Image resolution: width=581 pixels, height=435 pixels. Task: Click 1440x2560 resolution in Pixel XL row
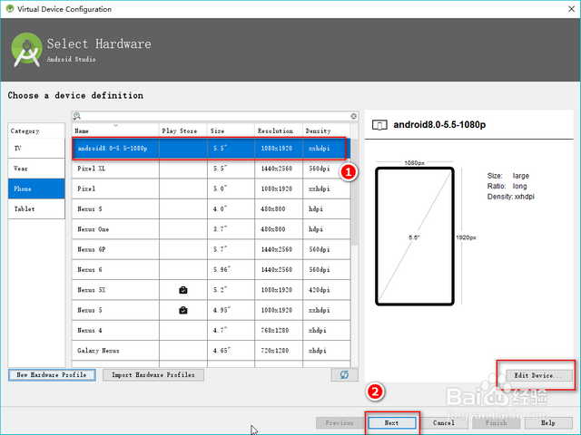coord(276,169)
